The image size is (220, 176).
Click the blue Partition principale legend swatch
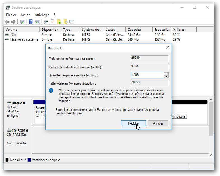[29, 160]
